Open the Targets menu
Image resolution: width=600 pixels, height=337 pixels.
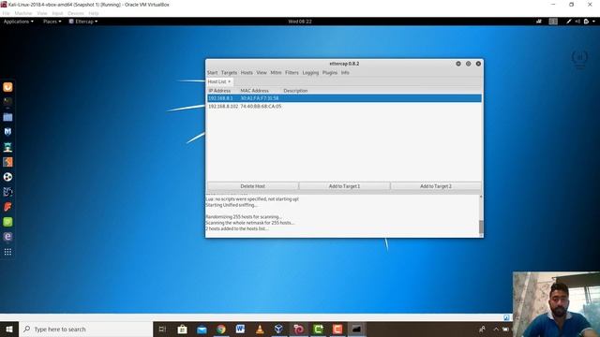[x=229, y=73]
